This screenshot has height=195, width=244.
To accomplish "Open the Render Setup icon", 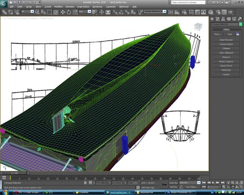I will pyautogui.click(x=218, y=12).
